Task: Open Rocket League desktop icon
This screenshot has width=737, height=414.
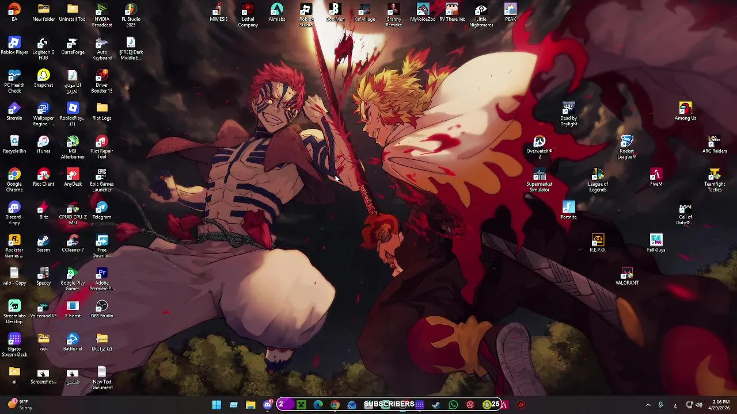Action: [626, 147]
